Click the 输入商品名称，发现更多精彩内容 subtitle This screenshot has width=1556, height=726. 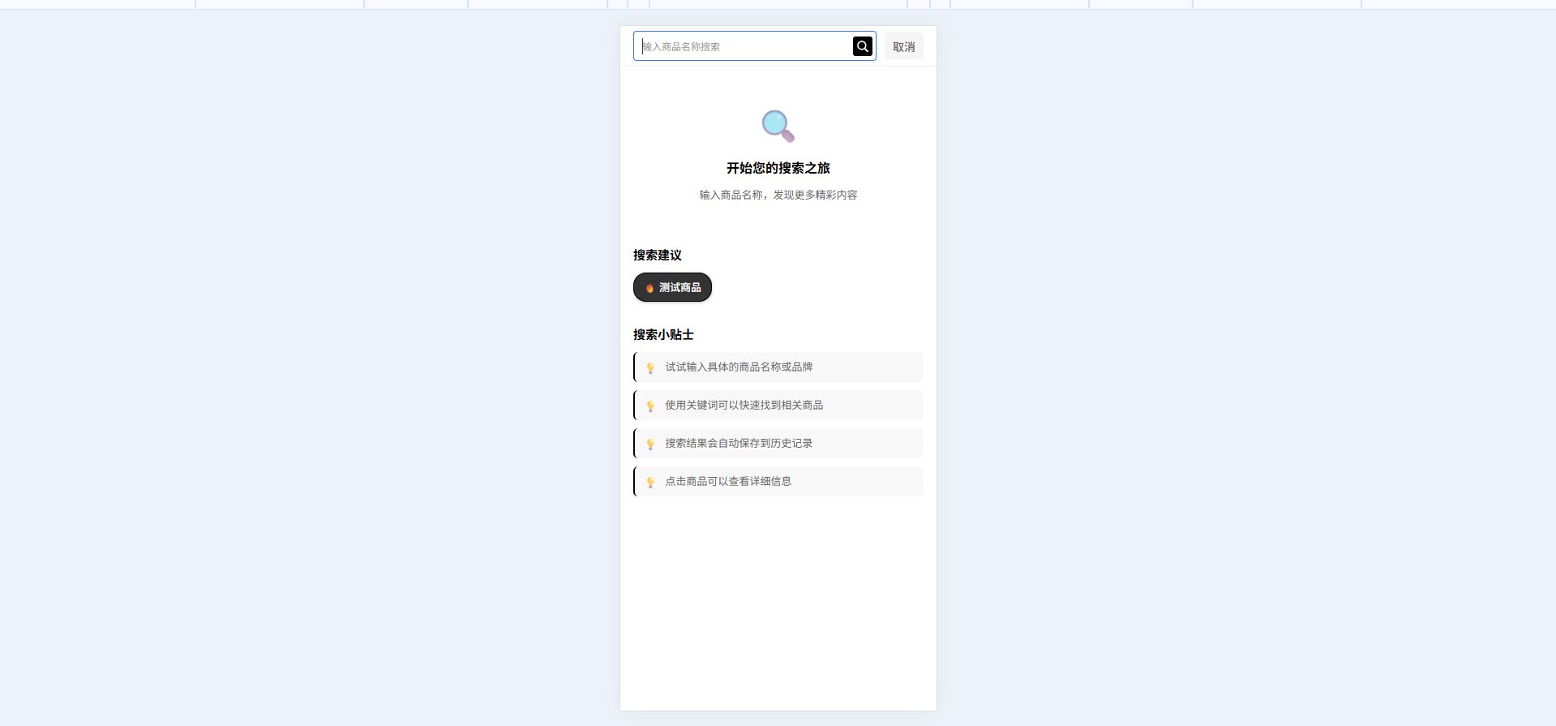[778, 195]
